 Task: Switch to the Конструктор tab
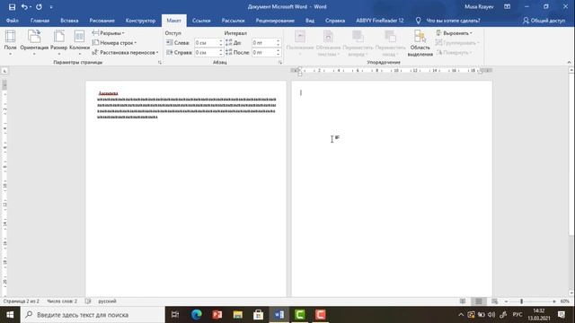[140, 21]
